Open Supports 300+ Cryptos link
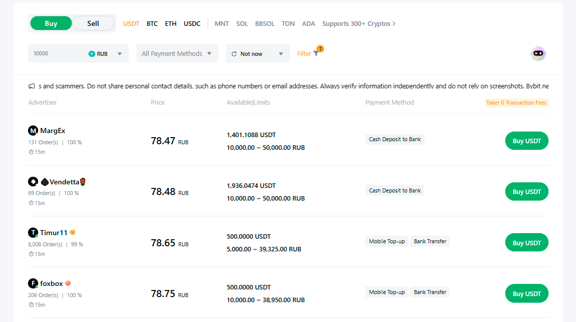The width and height of the screenshot is (576, 322). pos(358,23)
